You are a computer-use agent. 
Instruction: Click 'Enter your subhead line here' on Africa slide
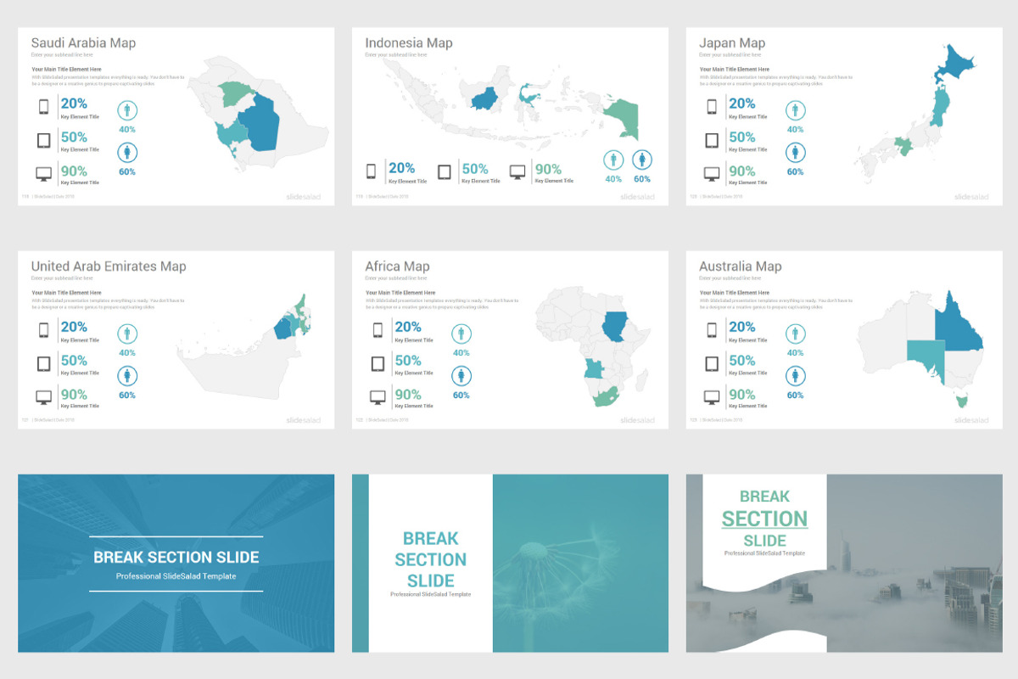click(396, 278)
